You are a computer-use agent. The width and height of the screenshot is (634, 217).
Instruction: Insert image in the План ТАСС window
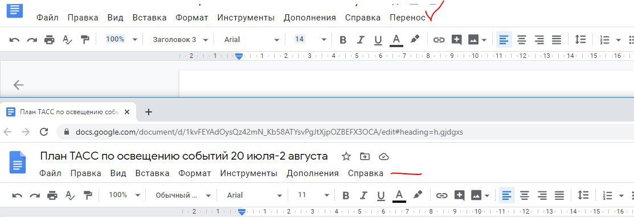coord(476,195)
